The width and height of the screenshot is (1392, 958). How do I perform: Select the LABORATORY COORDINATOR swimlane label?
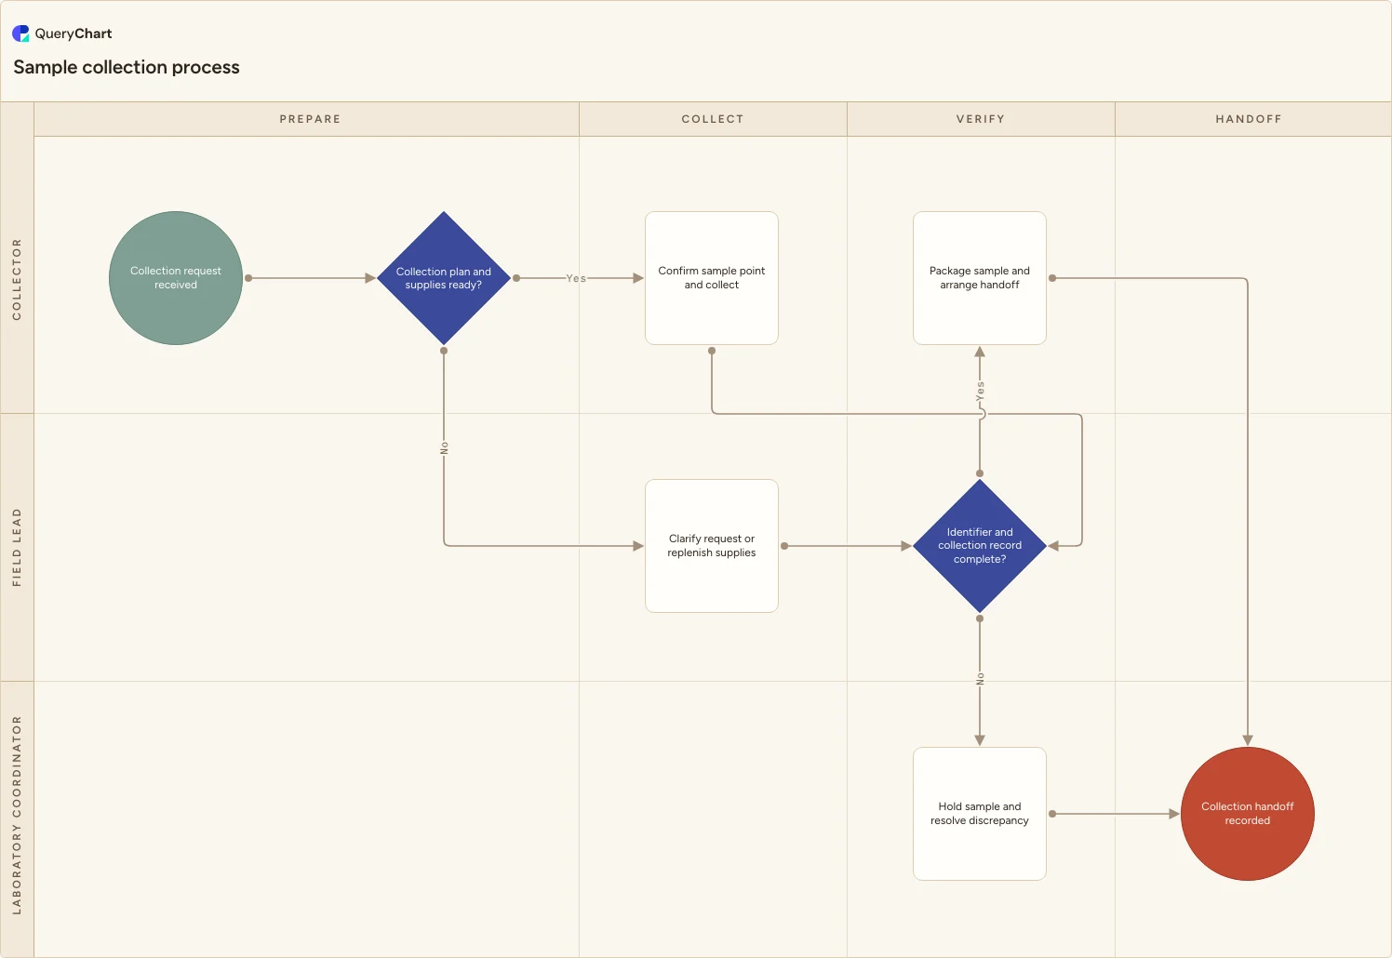pos(17,815)
